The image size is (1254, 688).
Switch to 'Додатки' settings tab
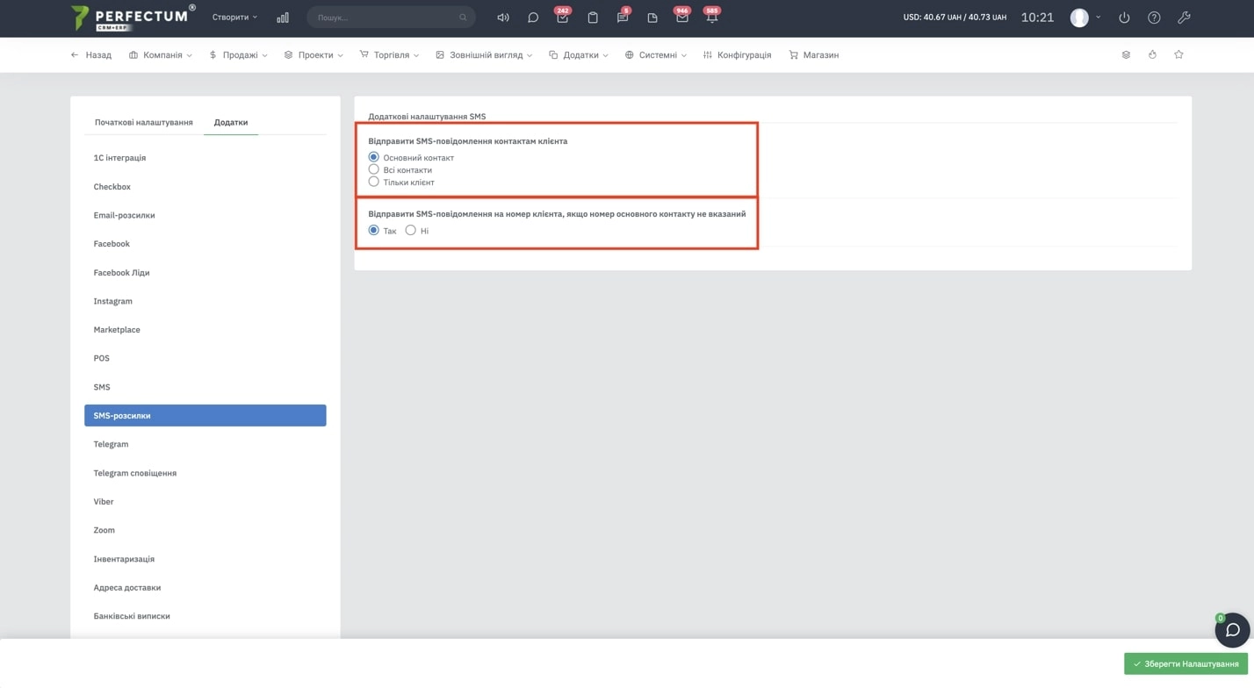click(231, 122)
